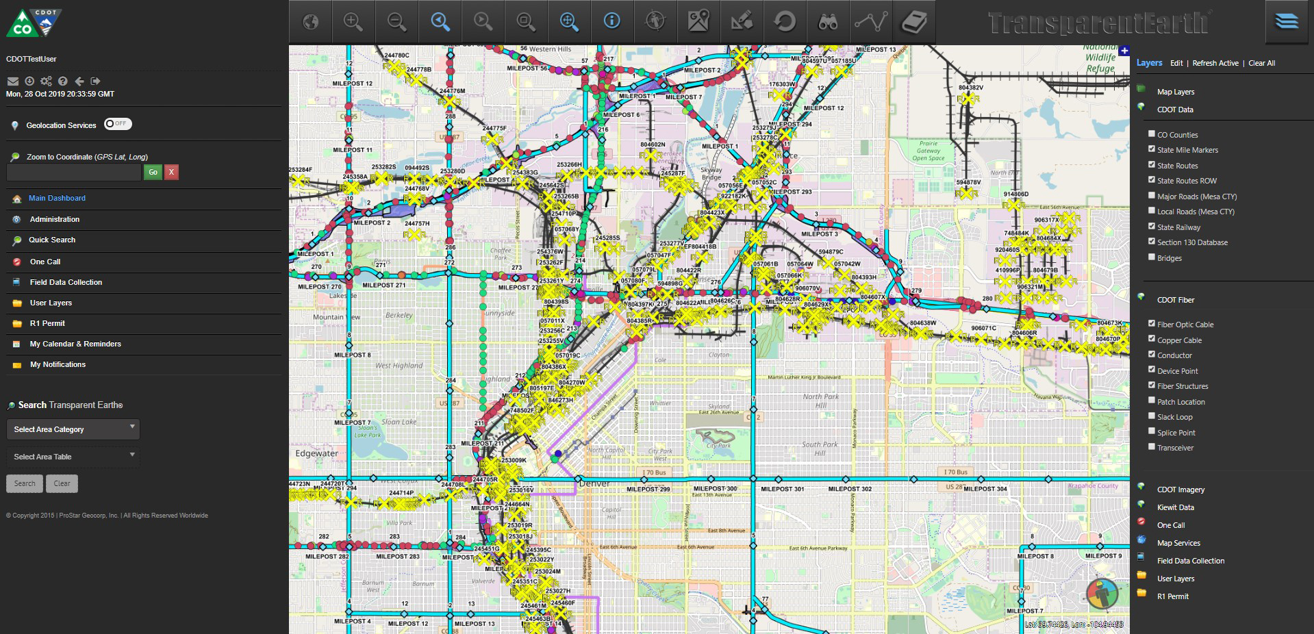Viewport: 1314px width, 634px height.
Task: Enable the Bridges layer checkbox
Action: tap(1152, 256)
